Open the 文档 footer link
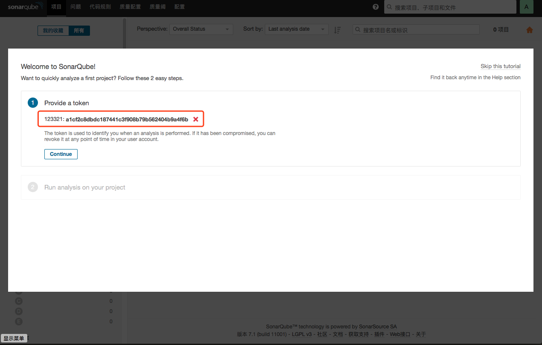Image resolution: width=542 pixels, height=345 pixels. click(338, 334)
